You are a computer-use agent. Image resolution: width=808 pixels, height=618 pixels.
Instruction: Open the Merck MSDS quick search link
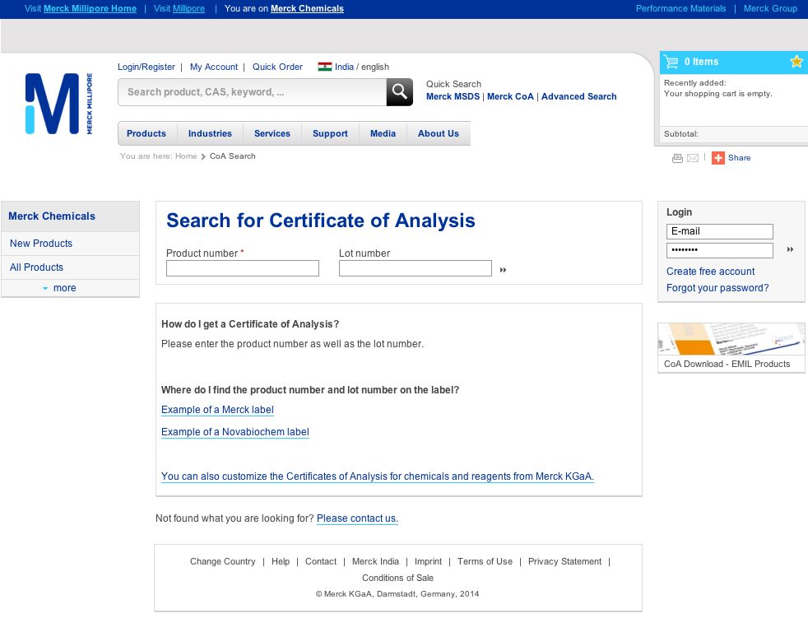(x=453, y=96)
